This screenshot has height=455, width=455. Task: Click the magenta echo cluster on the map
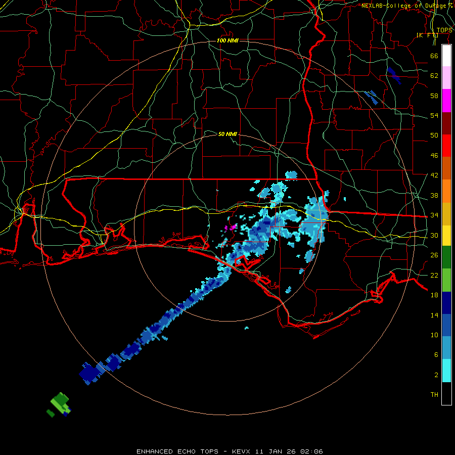pyautogui.click(x=231, y=227)
